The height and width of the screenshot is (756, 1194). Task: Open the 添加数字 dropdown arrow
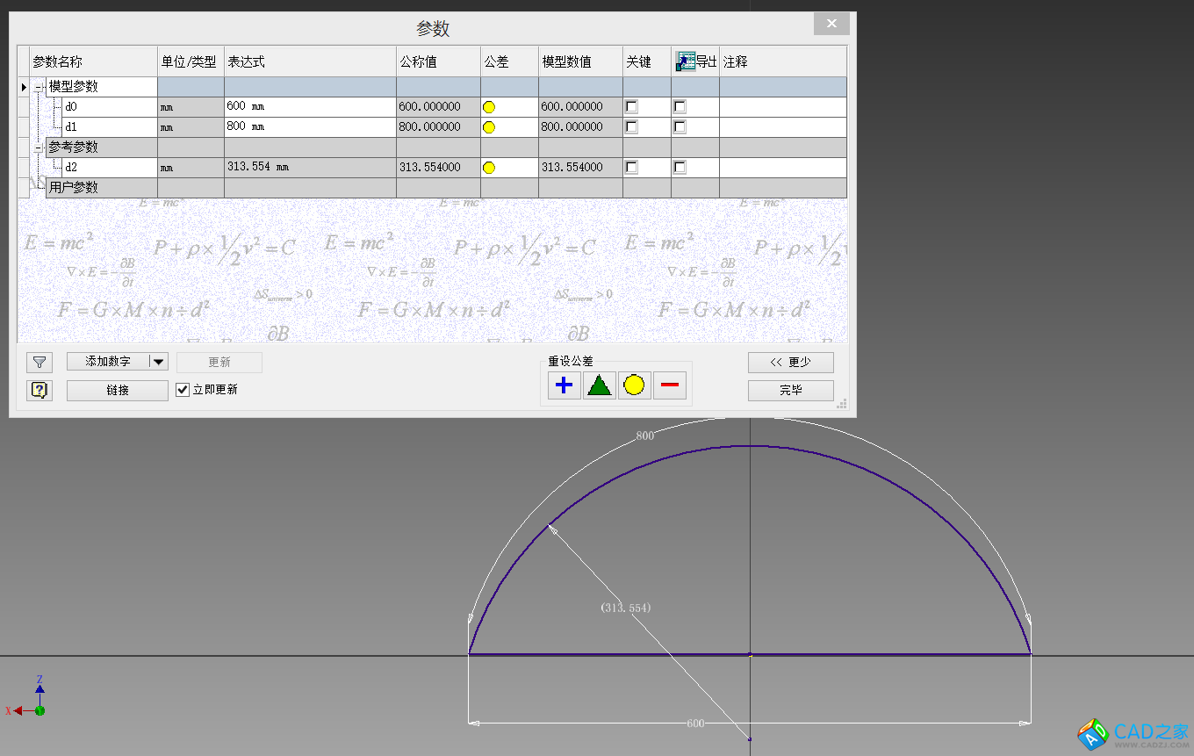point(158,362)
